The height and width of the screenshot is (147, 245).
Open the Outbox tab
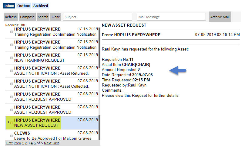pos(24,6)
